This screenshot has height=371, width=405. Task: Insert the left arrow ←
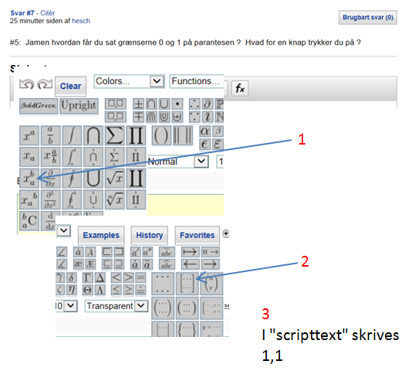(191, 264)
